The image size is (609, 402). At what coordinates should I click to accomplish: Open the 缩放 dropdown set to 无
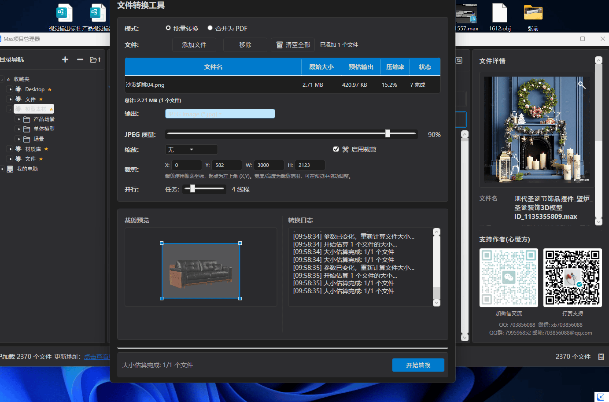tap(191, 150)
